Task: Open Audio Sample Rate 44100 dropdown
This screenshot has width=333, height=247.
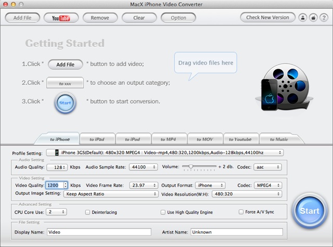Action: coord(144,167)
